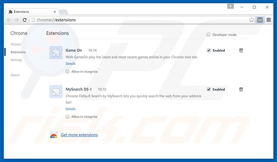Select the Extensions browser tab

click(x=32, y=12)
